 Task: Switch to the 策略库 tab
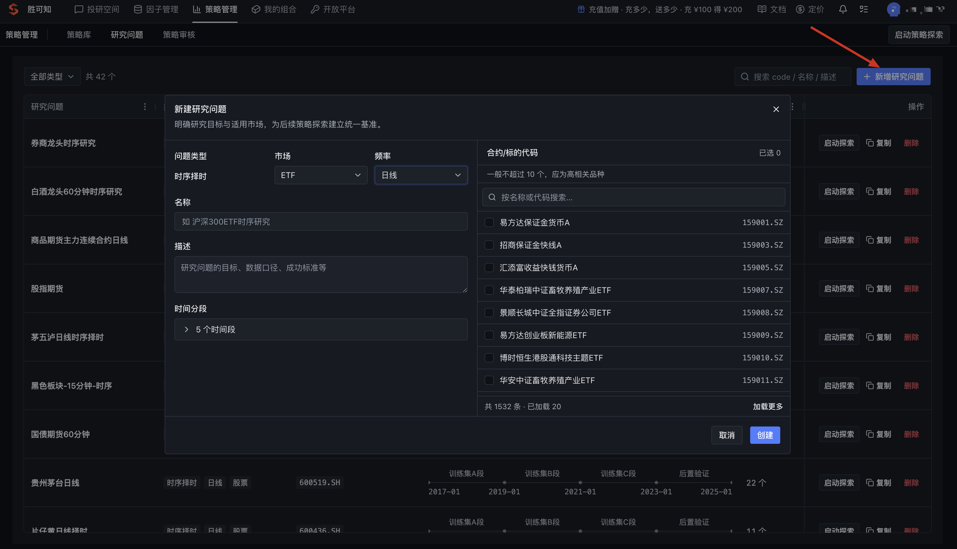pyautogui.click(x=79, y=35)
